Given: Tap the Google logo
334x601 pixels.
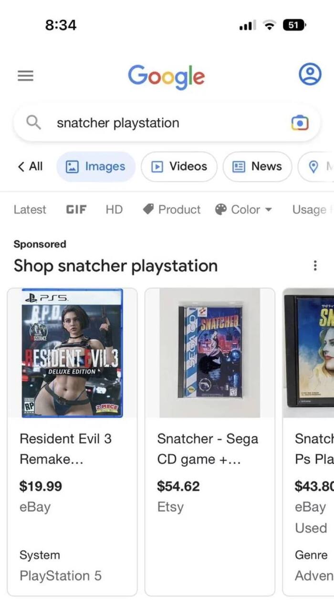Looking at the screenshot, I should 167,76.
